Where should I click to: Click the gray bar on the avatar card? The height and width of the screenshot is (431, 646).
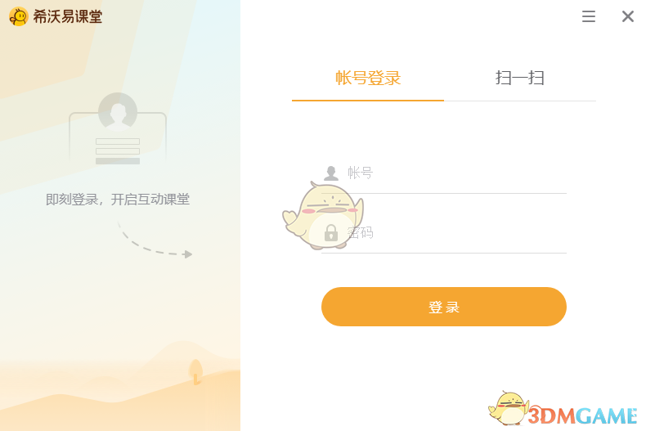(118, 161)
